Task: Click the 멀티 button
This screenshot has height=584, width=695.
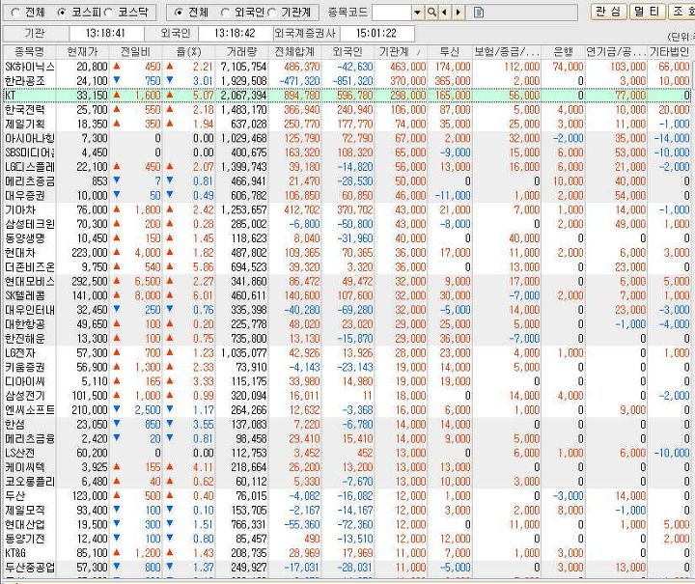Action: 647,12
